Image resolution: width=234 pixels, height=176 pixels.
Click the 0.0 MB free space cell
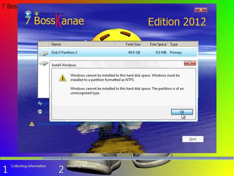pos(161,53)
